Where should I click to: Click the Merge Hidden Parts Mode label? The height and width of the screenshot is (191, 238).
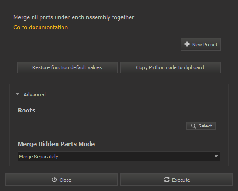[57, 144]
